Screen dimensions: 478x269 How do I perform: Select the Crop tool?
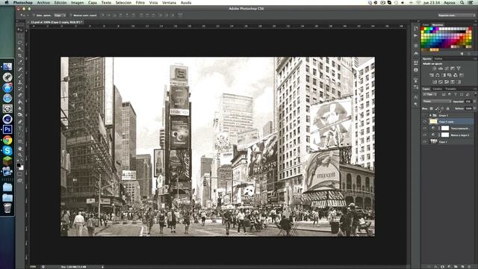[x=20, y=55]
